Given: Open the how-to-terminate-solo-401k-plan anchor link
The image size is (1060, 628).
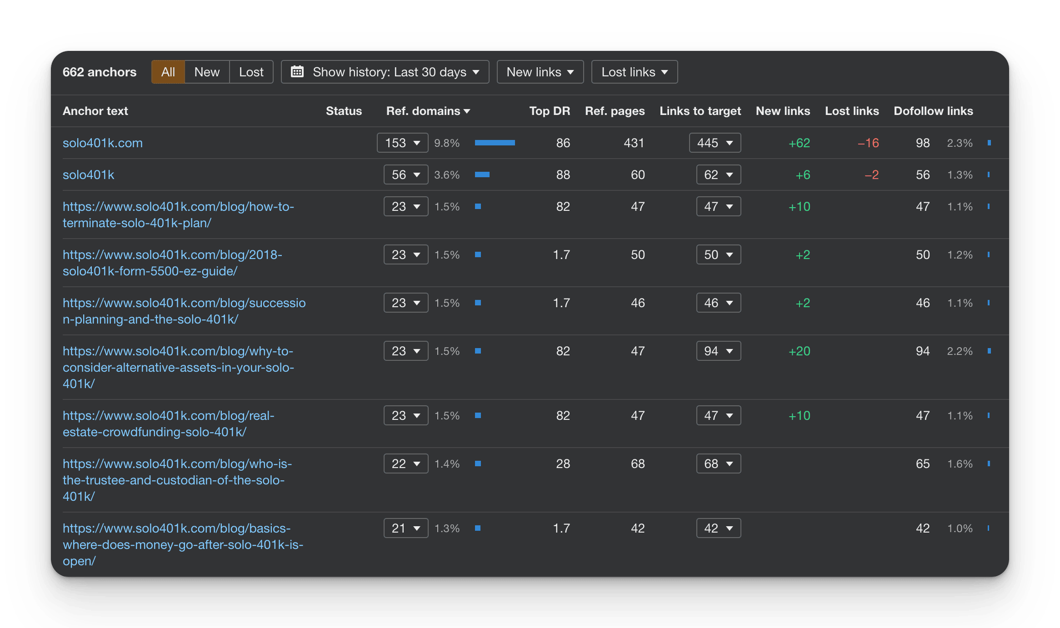Looking at the screenshot, I should (x=179, y=214).
